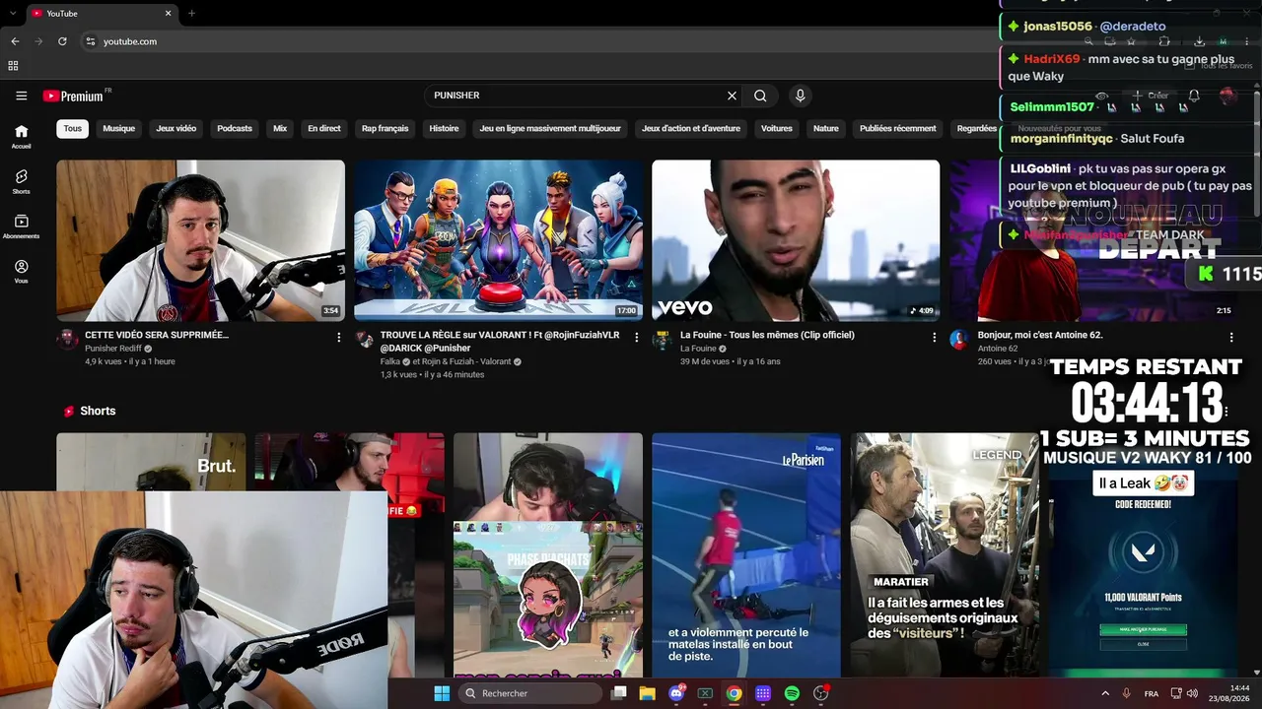
Task: Open the Chrome apps grid shortcut
Action: tap(13, 66)
